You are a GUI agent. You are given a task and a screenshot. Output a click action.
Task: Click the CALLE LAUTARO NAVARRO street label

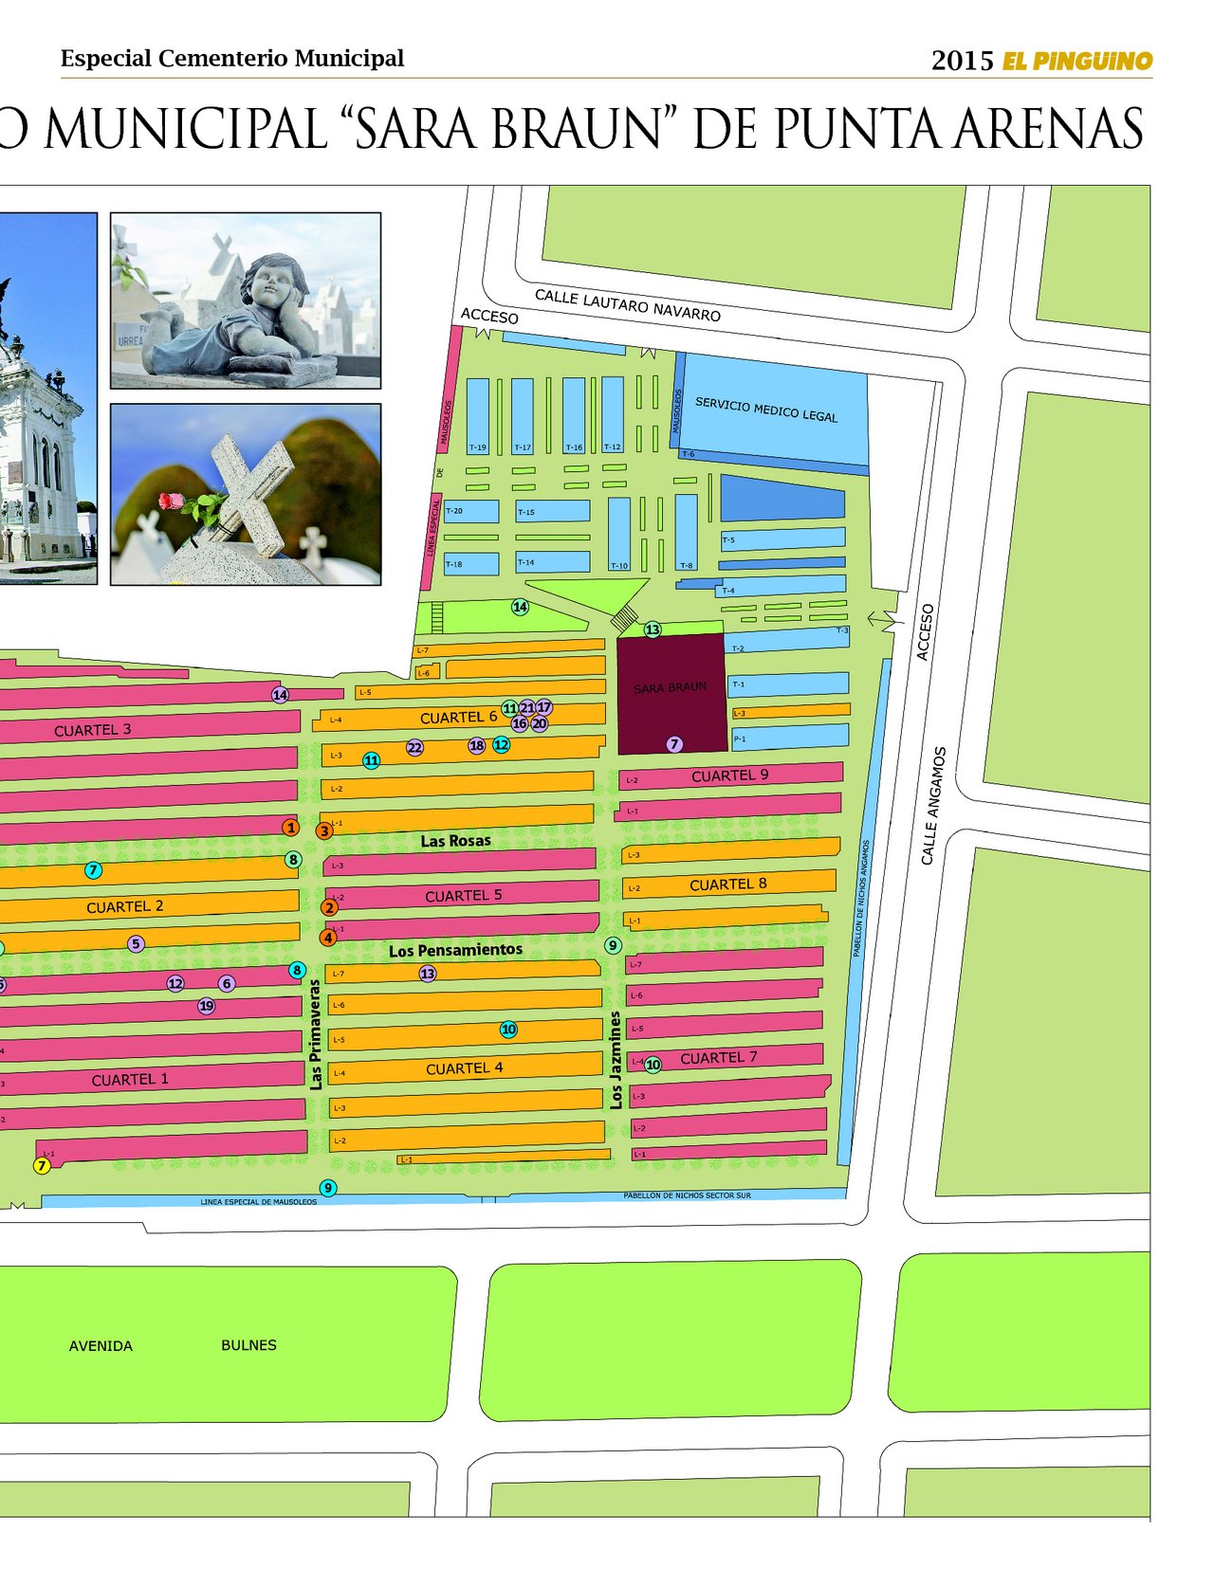pyautogui.click(x=628, y=305)
